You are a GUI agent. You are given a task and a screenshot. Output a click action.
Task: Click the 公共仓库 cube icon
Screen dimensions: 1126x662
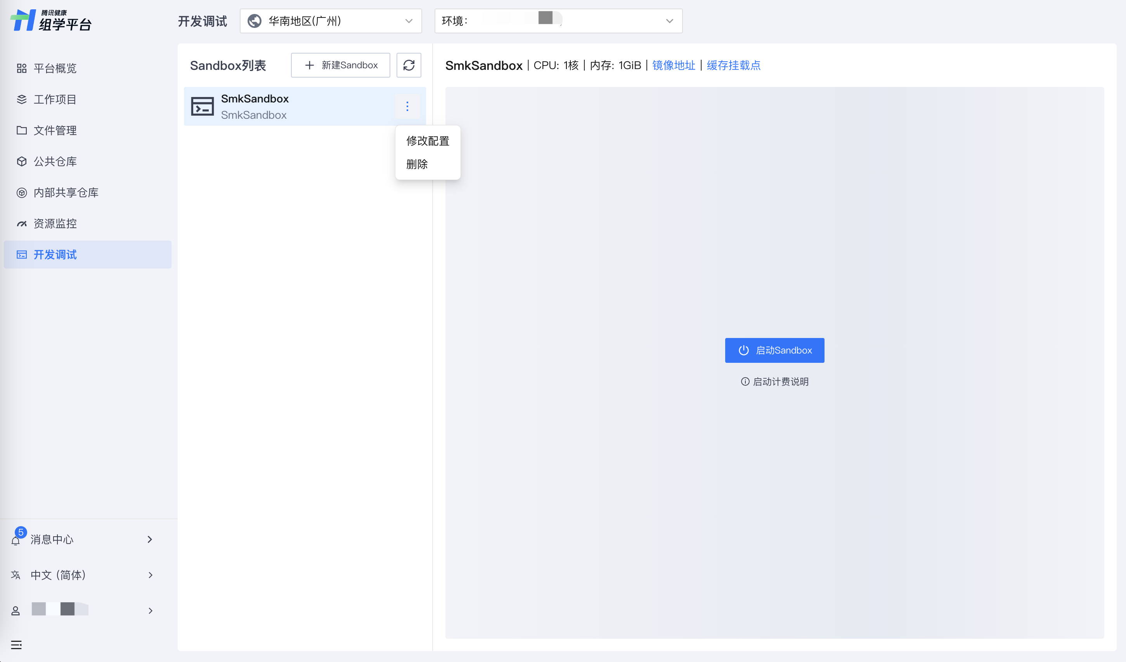21,161
